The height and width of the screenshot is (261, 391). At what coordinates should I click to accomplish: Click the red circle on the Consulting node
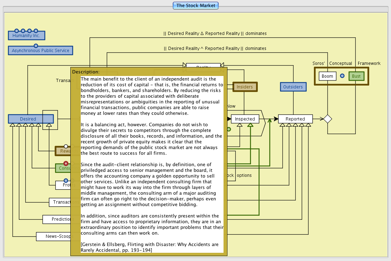pos(66,164)
